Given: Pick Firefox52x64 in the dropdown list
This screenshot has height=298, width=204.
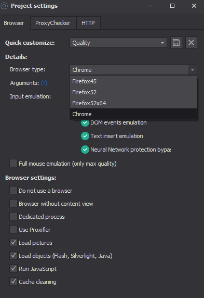Looking at the screenshot, I should [133, 103].
